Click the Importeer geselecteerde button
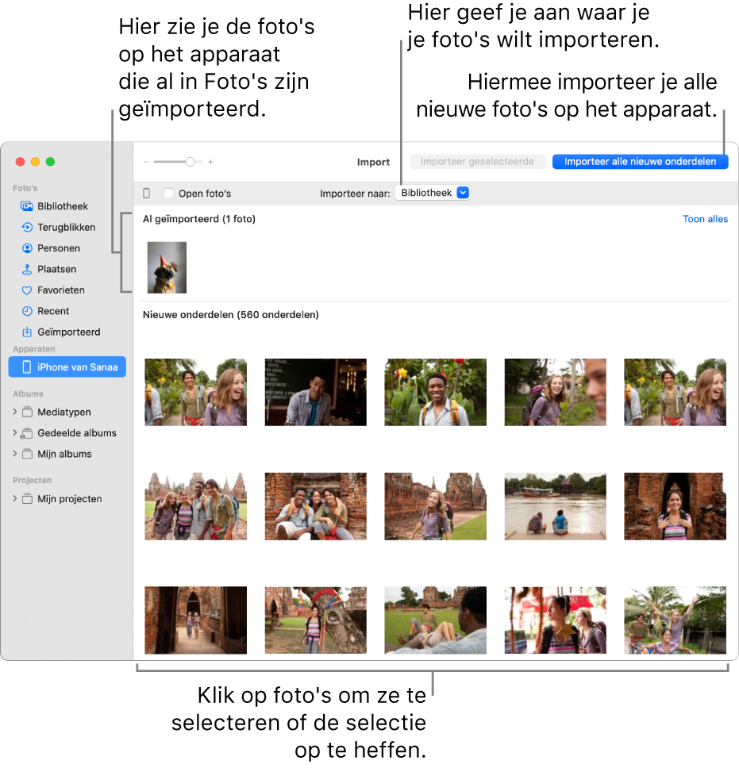The height and width of the screenshot is (768, 739). pos(477,161)
